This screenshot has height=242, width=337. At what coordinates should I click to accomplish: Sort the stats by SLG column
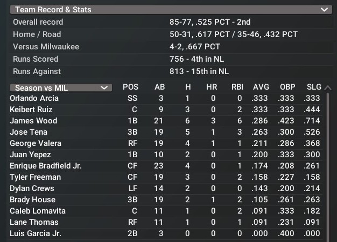[x=313, y=87]
